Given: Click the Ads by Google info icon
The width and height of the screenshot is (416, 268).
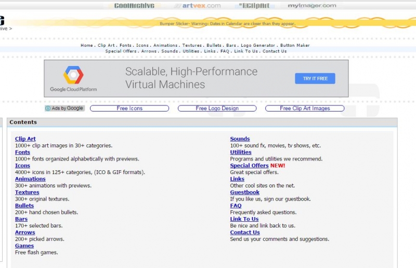Looking at the screenshot, I should pos(48,109).
